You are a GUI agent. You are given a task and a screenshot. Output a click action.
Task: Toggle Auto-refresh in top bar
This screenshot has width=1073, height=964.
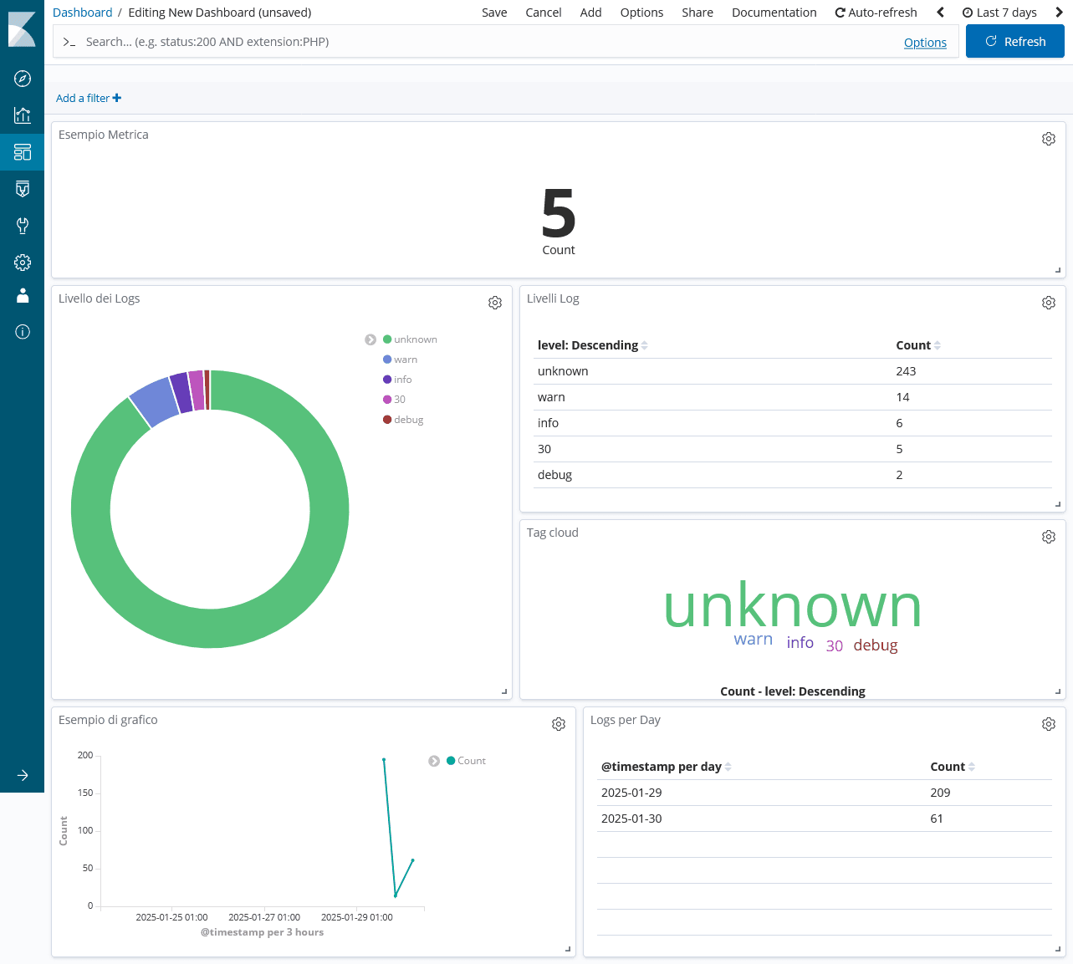tap(876, 13)
